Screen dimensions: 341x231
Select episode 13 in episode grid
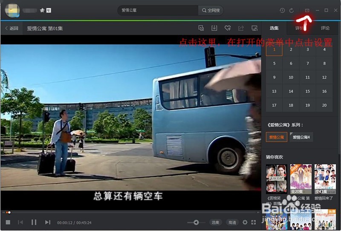pyautogui.click(x=274, y=91)
